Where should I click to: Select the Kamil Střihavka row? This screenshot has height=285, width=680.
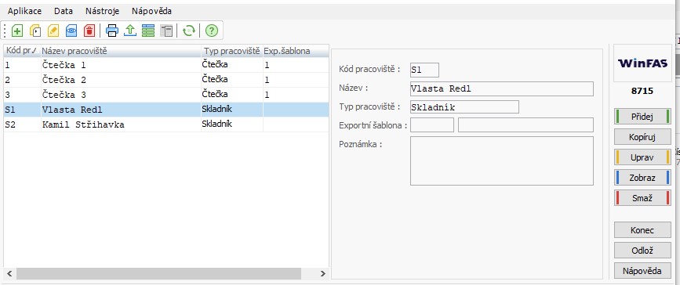[166, 124]
